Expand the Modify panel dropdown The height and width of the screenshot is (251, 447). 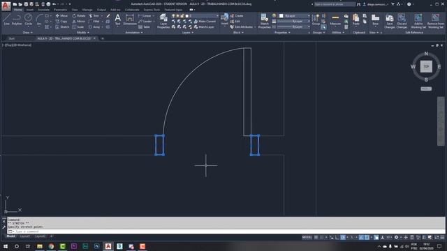point(83,33)
